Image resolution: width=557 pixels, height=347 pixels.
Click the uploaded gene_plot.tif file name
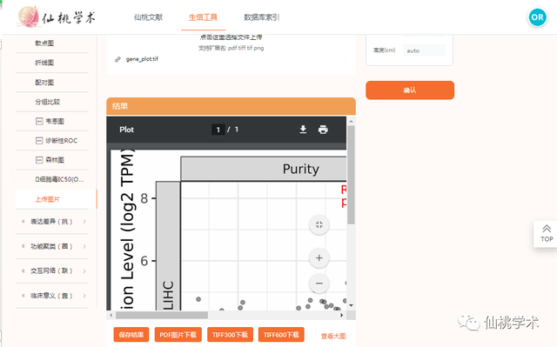[x=142, y=59]
